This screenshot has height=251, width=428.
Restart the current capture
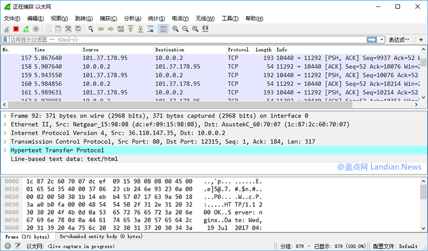26,29
